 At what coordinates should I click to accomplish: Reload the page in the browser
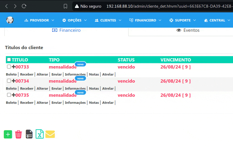[24, 6]
